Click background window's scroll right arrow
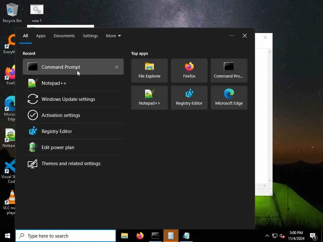This screenshot has height=242, width=323. pyautogui.click(x=265, y=186)
